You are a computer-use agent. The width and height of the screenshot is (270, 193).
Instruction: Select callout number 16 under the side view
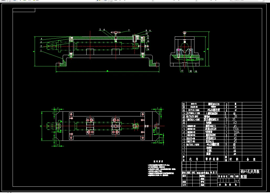[190, 71]
